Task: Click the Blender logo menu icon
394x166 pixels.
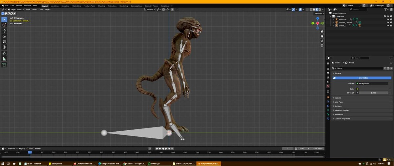Action: [3, 6]
